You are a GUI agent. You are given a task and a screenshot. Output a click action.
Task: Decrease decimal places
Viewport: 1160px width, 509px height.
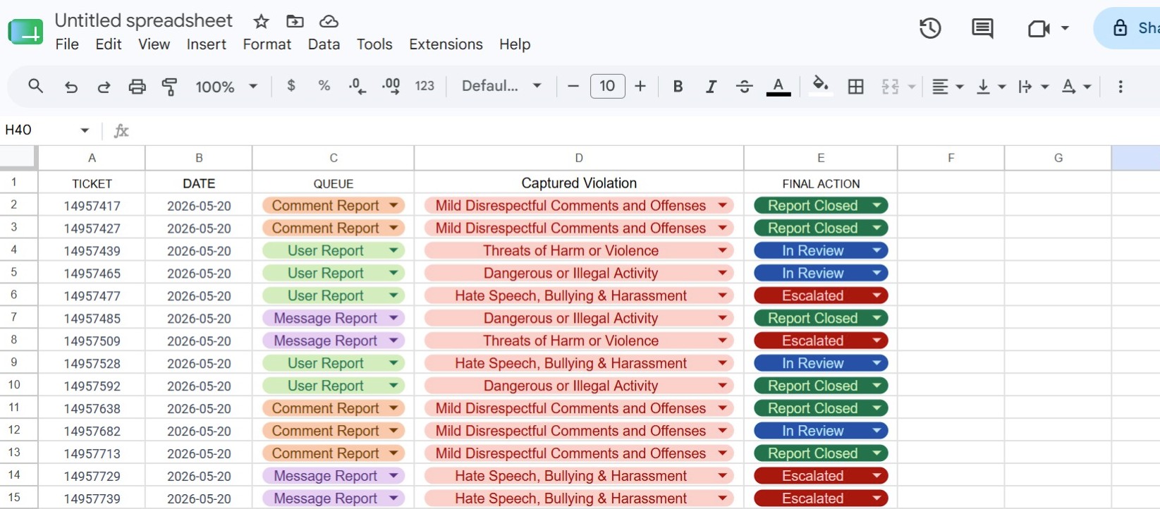click(358, 86)
